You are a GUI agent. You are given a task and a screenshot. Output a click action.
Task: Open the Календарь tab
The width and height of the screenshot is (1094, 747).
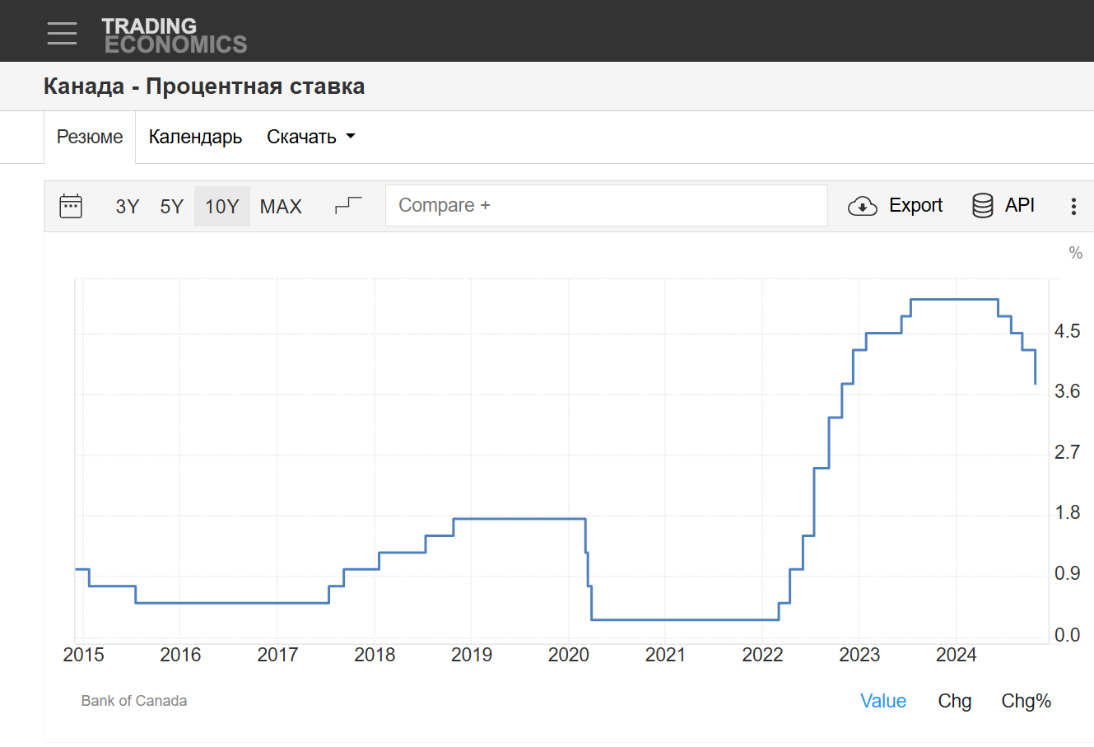(x=195, y=137)
